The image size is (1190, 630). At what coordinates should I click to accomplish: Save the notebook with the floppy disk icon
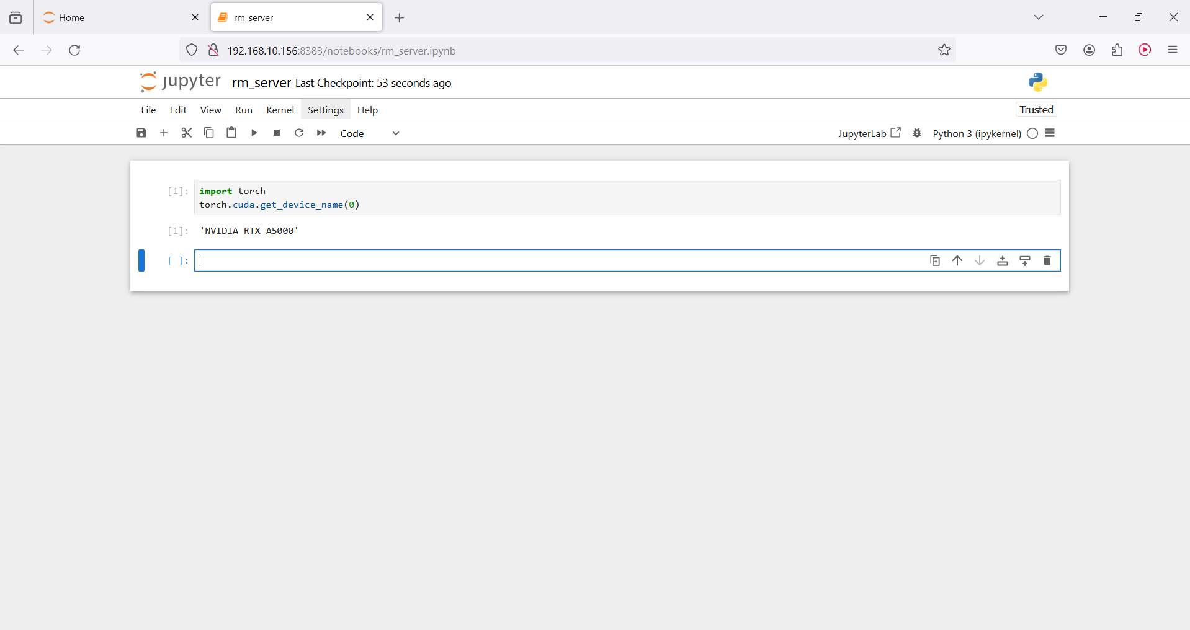(141, 133)
